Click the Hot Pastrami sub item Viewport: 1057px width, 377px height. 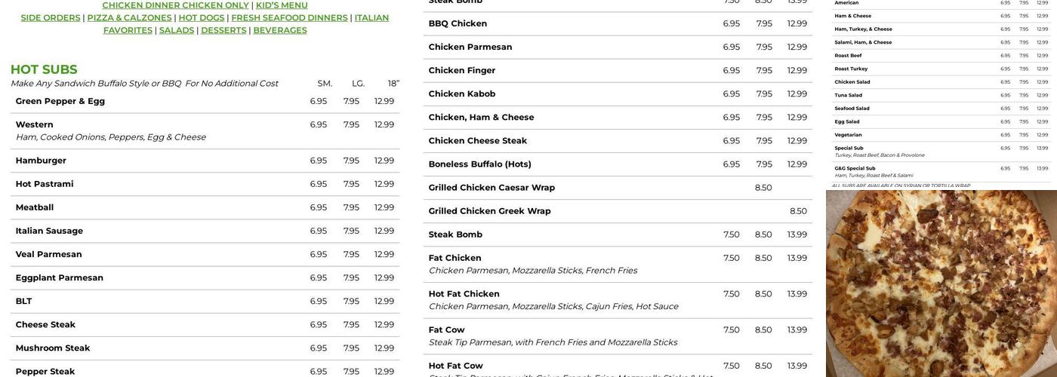click(45, 184)
